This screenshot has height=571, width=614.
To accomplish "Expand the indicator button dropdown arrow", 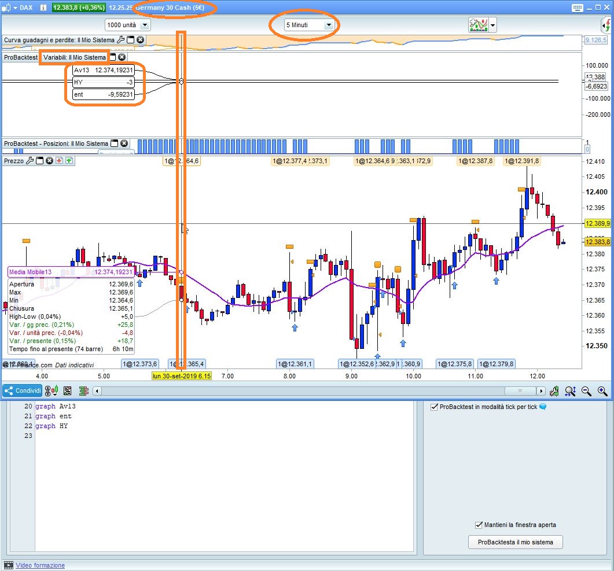I will point(492,25).
